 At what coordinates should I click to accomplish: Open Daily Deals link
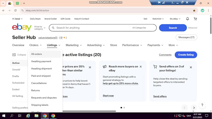(x=35, y=19)
